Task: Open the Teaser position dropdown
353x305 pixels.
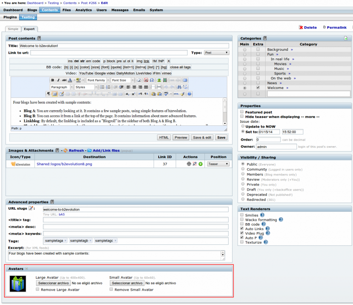Action: click(x=218, y=164)
